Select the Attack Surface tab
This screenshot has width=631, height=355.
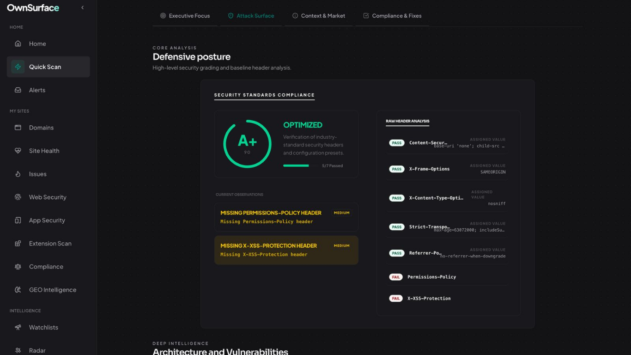pyautogui.click(x=251, y=16)
